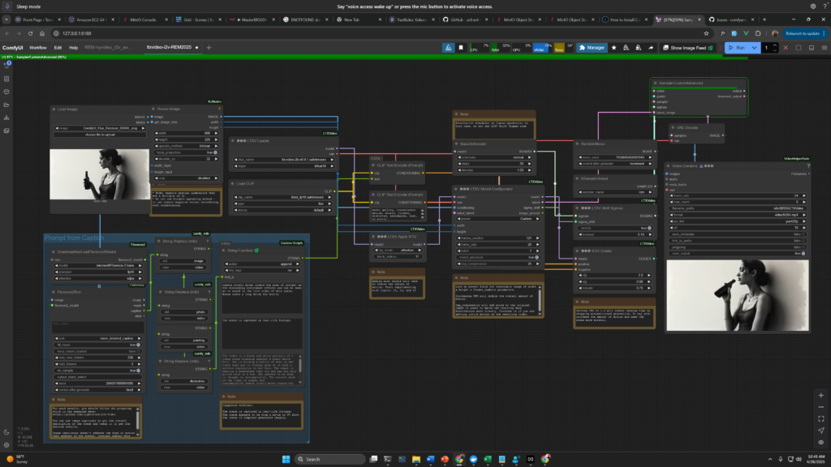
Task: Open the scheduler dropdown in BasicScheduler
Action: pos(496,157)
